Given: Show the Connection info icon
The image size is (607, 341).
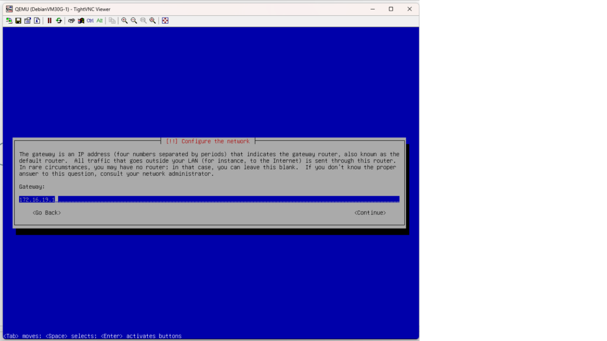Looking at the screenshot, I should pos(37,21).
